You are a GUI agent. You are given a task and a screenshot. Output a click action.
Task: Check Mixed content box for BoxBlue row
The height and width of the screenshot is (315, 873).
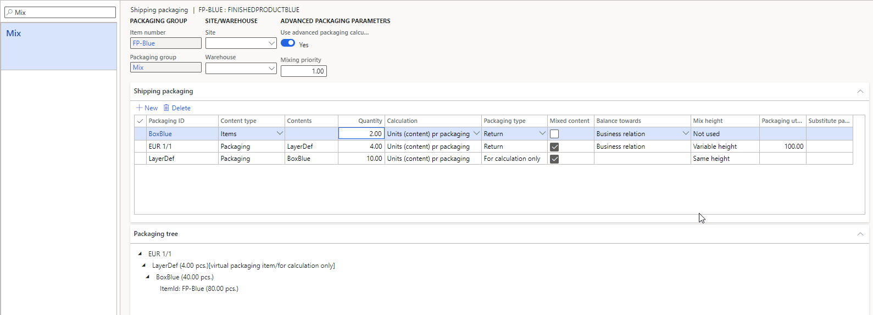coord(554,134)
